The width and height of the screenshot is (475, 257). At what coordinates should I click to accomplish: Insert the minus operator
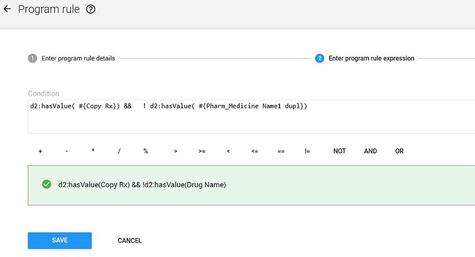[67, 151]
